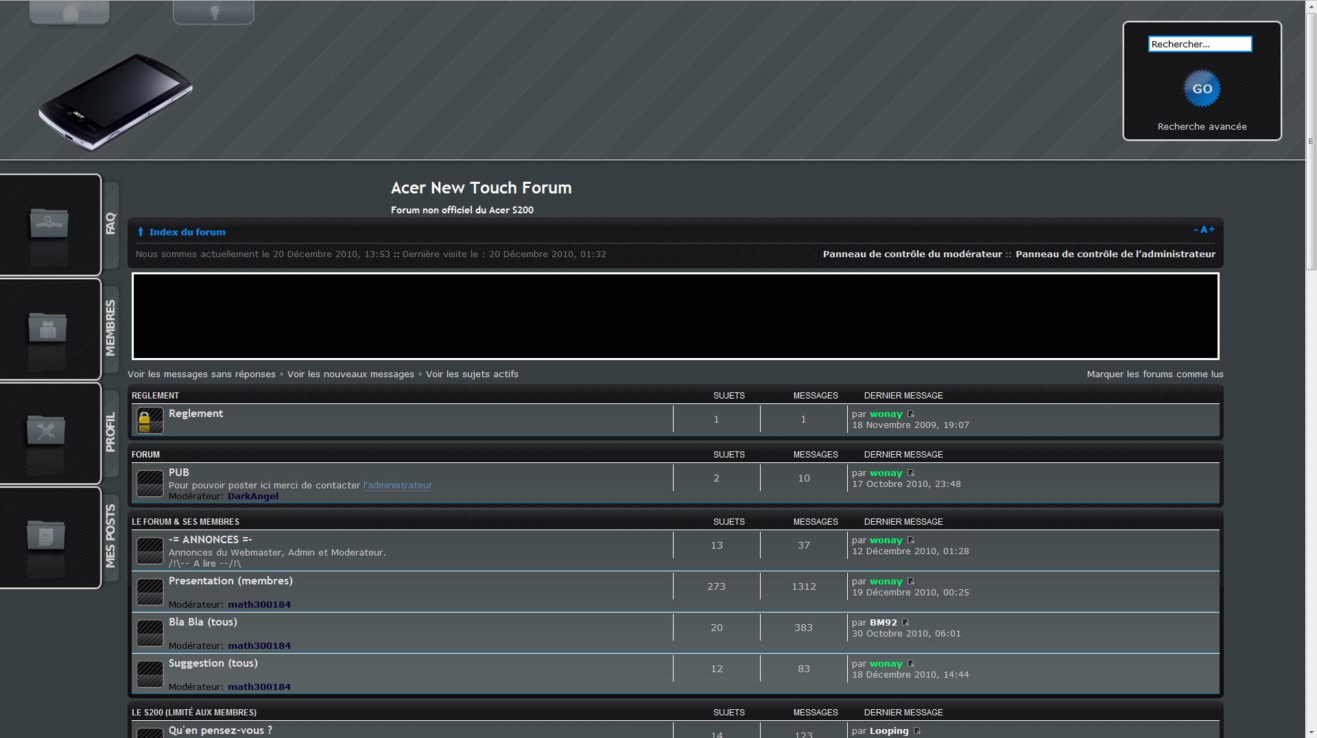Open the REGLEMENT category heading
The height and width of the screenshot is (738, 1317).
[x=155, y=396]
